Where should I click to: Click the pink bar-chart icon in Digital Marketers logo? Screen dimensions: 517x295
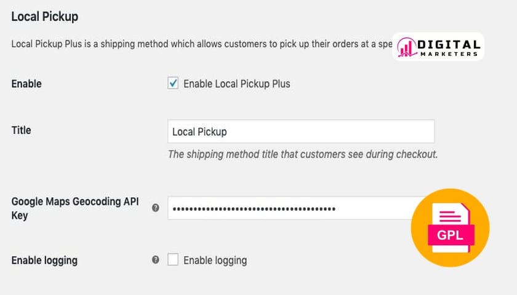click(x=406, y=46)
